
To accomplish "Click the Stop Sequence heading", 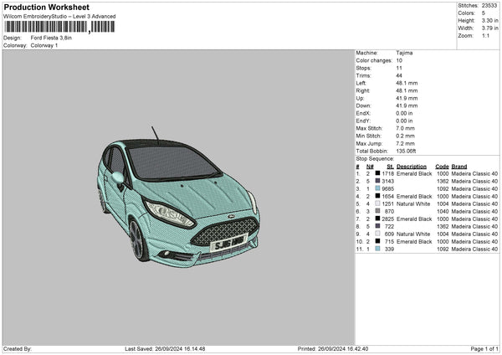I will pos(374,158).
